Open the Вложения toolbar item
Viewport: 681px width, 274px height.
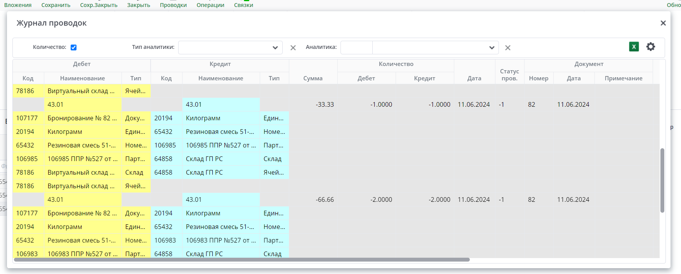(18, 5)
